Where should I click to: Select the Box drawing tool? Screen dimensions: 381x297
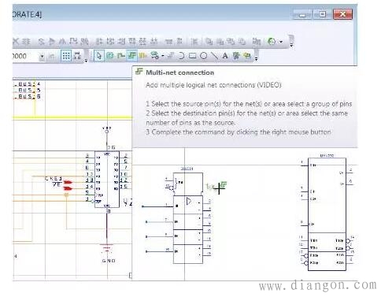pyautogui.click(x=193, y=56)
